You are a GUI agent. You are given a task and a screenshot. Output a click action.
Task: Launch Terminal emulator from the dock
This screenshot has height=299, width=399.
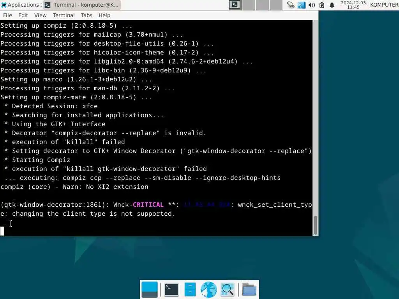coord(171,290)
